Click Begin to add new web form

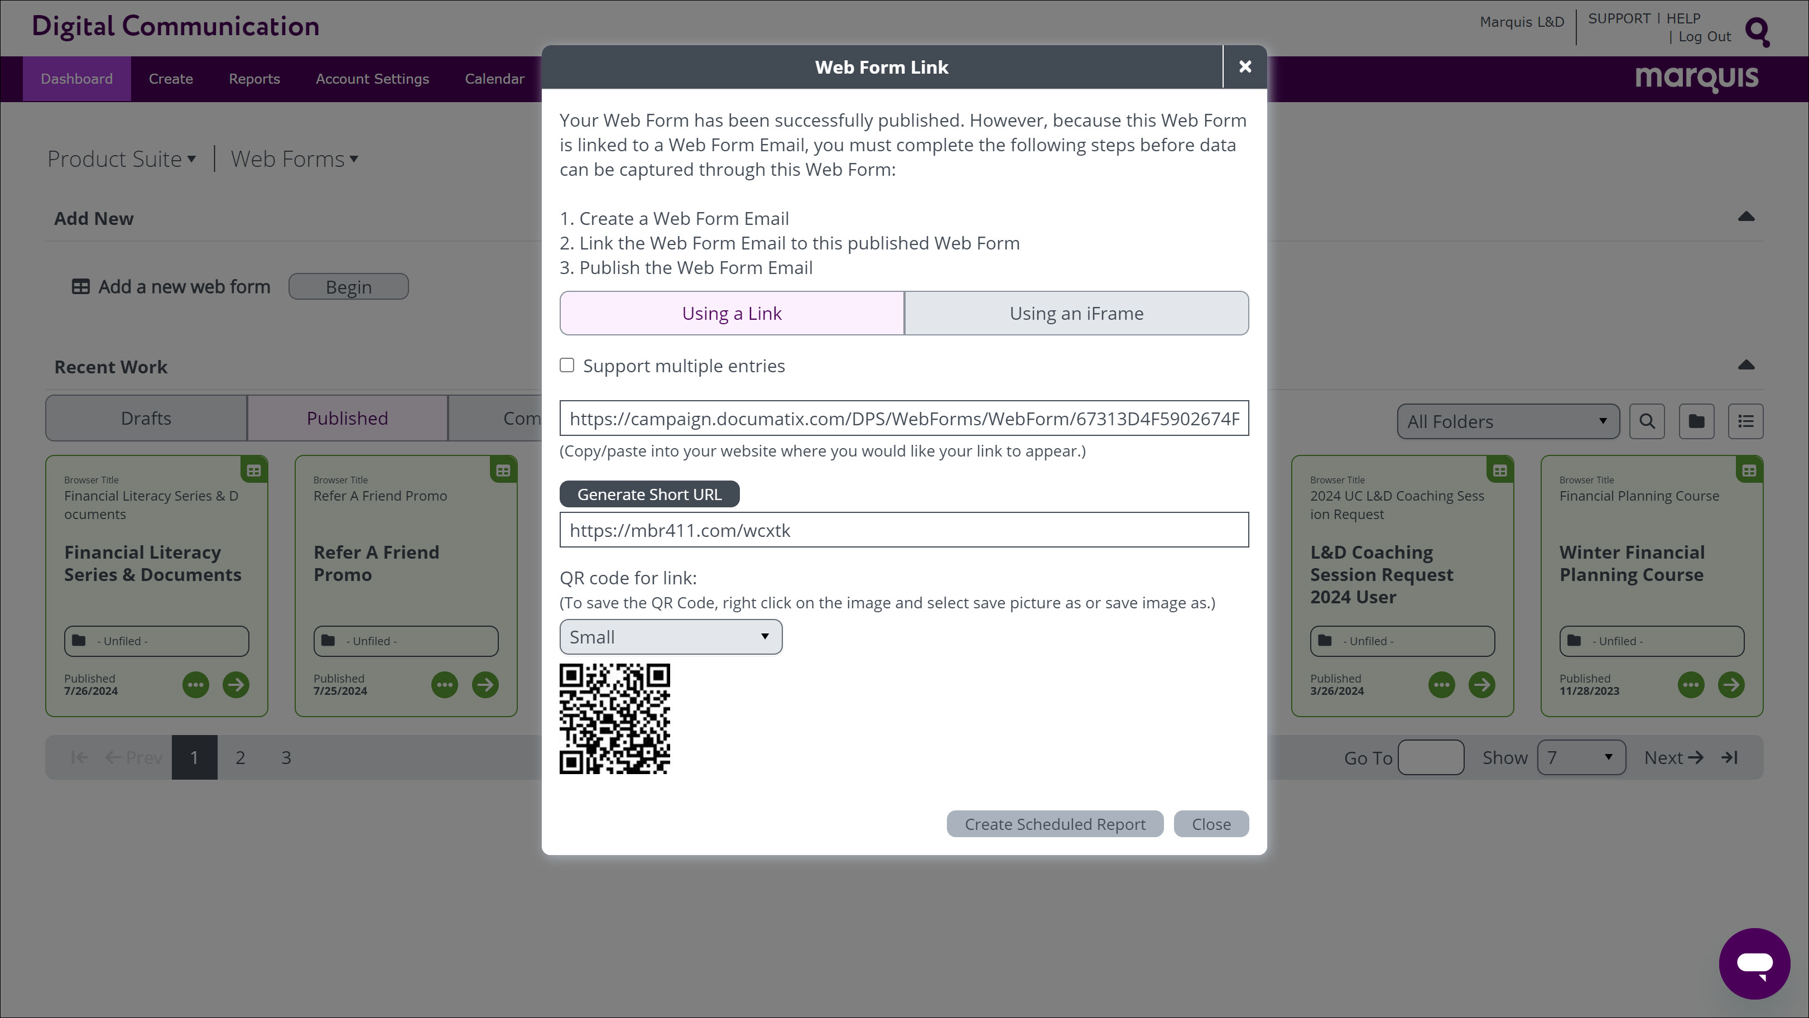(x=348, y=287)
